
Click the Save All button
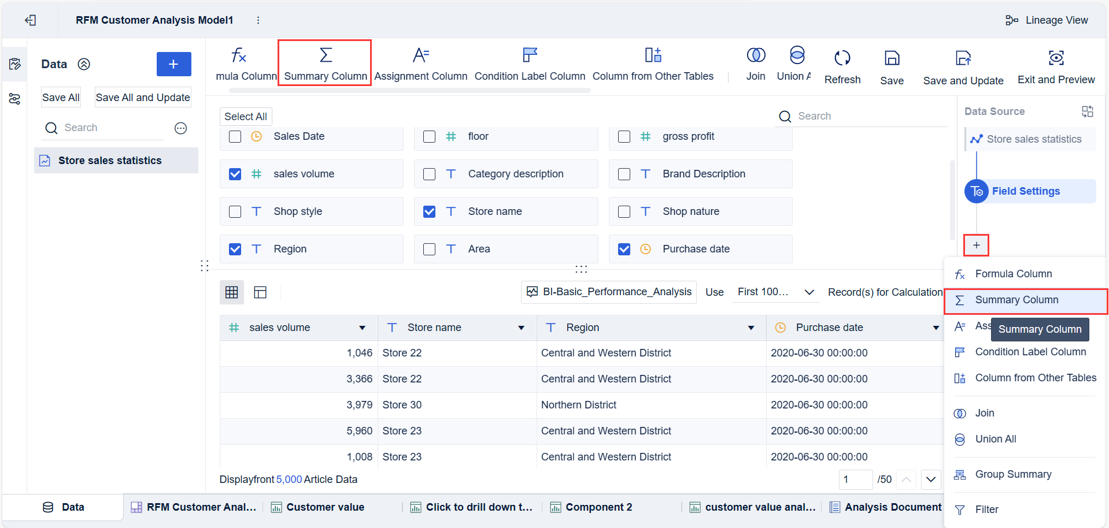(x=61, y=98)
